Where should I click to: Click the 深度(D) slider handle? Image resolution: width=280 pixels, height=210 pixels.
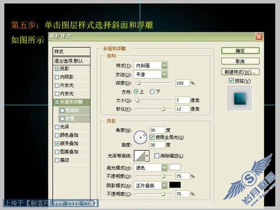click(138, 83)
